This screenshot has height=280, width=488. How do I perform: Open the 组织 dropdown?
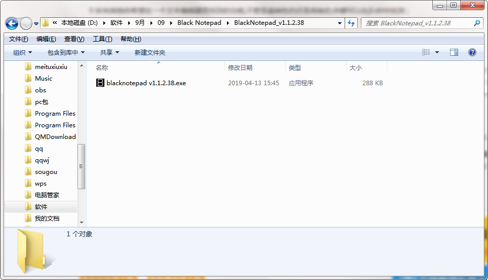coord(22,53)
